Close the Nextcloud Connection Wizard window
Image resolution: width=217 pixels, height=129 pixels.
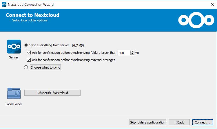pyautogui.click(x=212, y=4)
